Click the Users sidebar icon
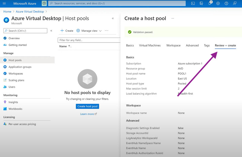The width and height of the screenshot is (242, 157). tap(5, 87)
